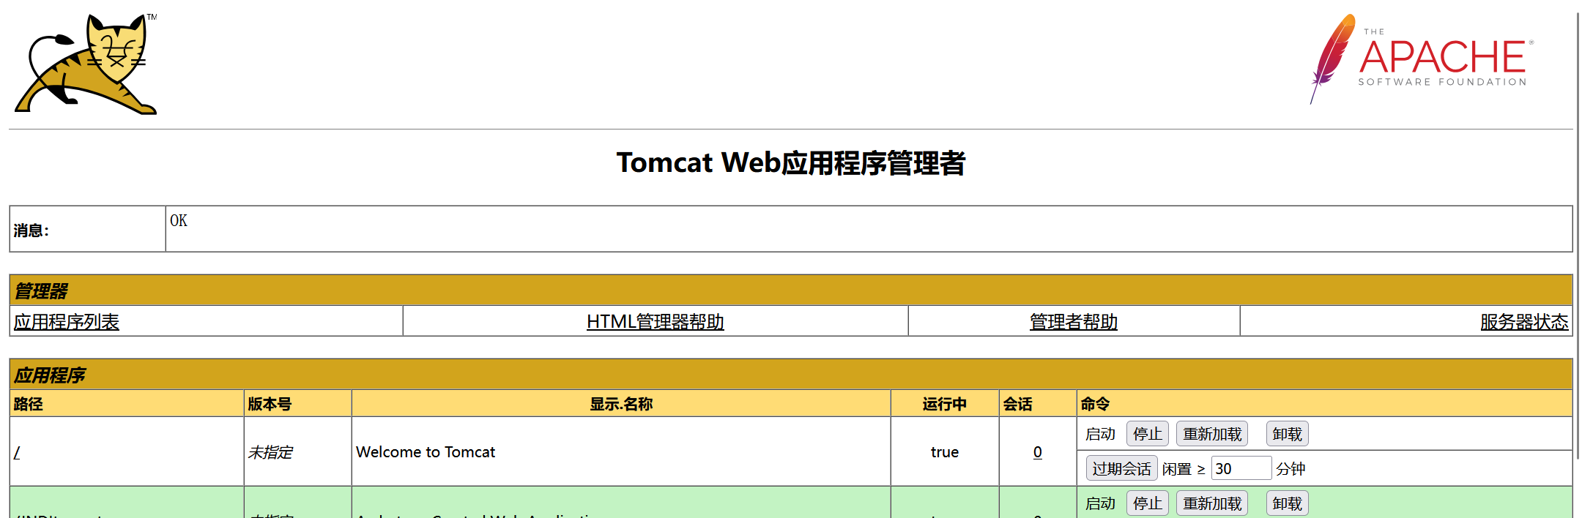Screen dimensions: 1582x518
Task: Click the Apache Software Foundation logo
Action: pos(1421,59)
